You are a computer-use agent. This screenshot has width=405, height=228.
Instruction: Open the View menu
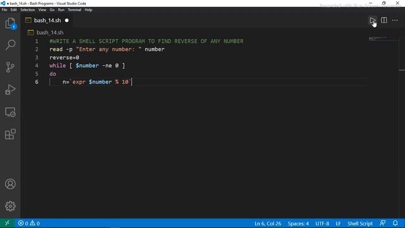(x=42, y=10)
